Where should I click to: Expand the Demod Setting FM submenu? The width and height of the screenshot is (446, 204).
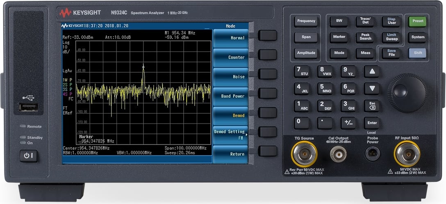click(x=231, y=135)
